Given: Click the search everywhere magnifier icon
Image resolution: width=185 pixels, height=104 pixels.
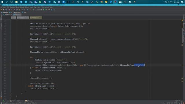Looking at the screenshot, I should click(x=184, y=10).
